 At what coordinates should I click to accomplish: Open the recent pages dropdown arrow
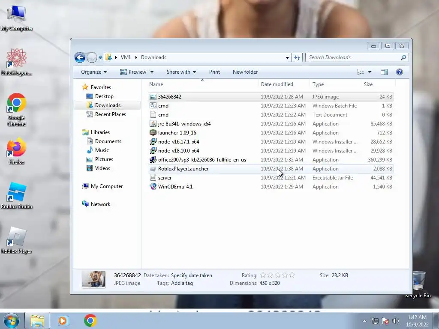[100, 58]
